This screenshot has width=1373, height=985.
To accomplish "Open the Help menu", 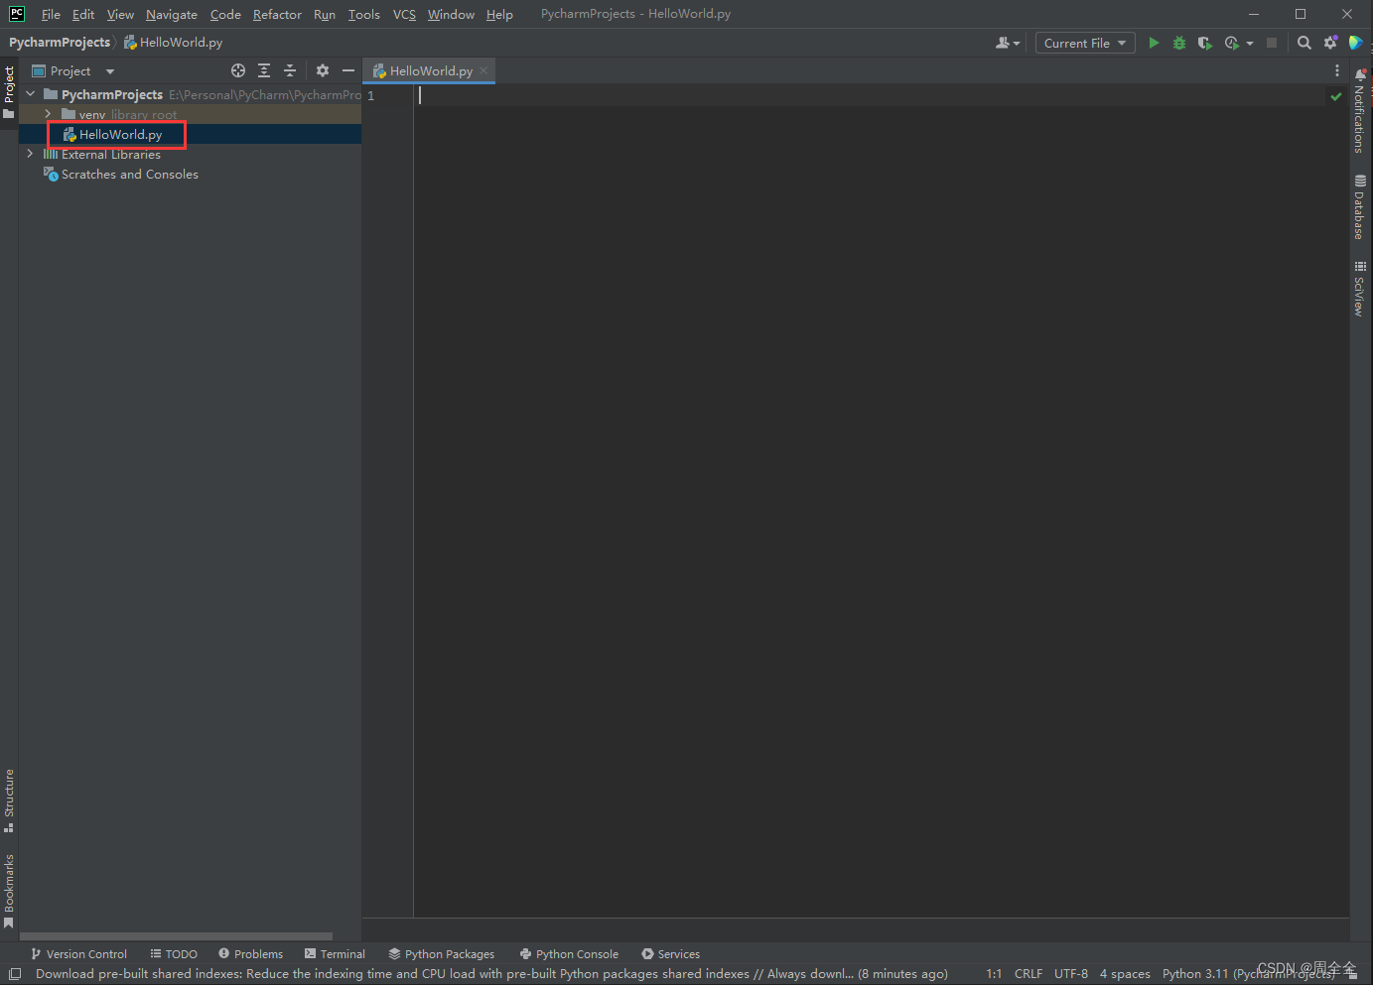I will click(x=499, y=14).
